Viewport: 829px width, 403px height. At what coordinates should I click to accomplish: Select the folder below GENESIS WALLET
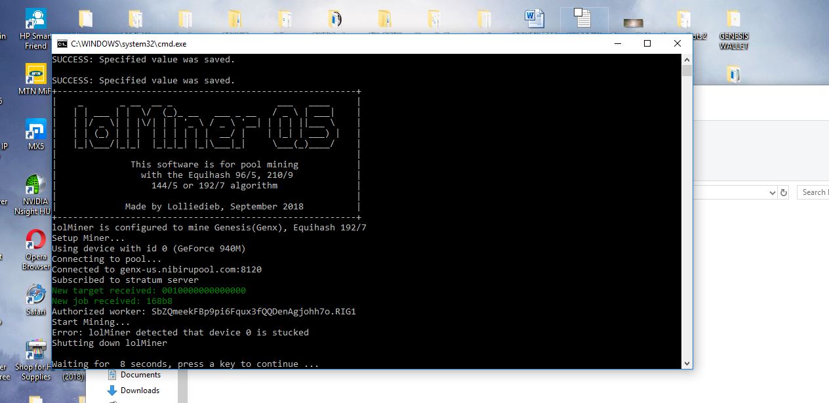pos(733,74)
